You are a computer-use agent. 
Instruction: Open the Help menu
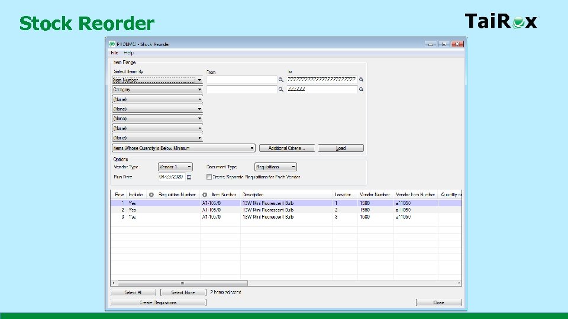(x=128, y=53)
